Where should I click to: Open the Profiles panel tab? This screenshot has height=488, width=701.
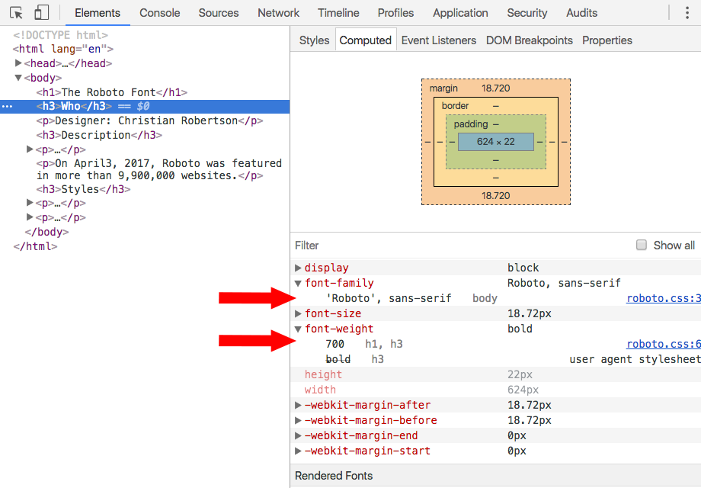(x=395, y=13)
